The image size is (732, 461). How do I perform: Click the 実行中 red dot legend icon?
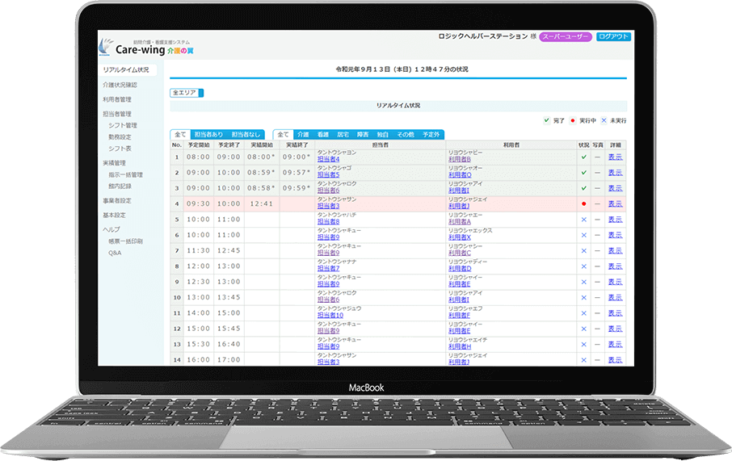pos(573,120)
